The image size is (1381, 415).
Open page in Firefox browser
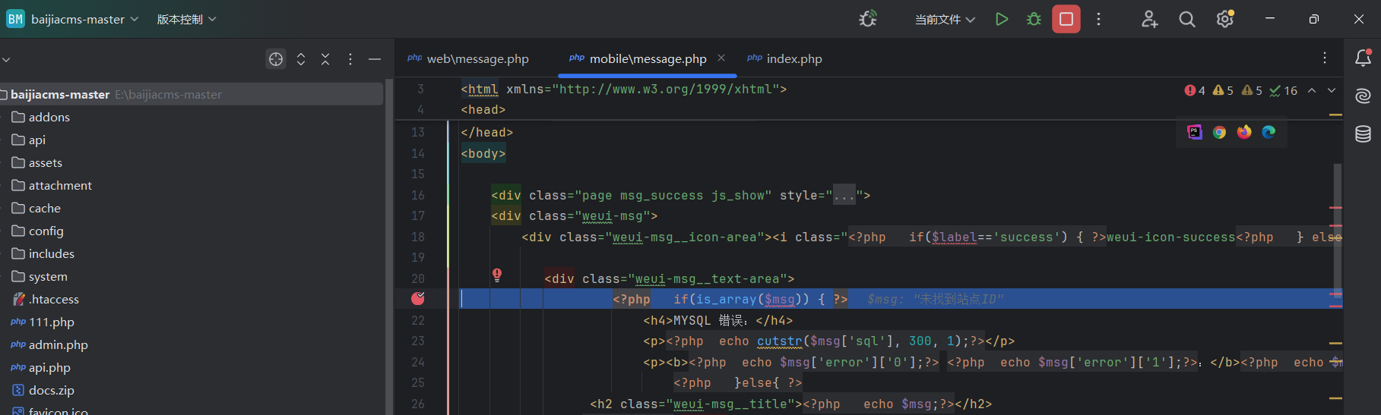1244,132
